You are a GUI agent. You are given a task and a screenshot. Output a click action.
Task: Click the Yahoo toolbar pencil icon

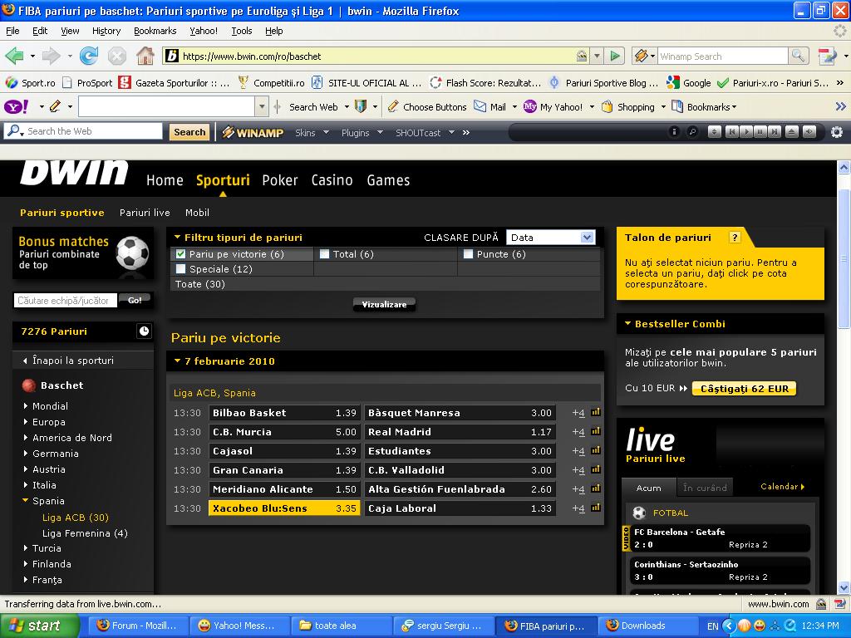click(x=55, y=106)
